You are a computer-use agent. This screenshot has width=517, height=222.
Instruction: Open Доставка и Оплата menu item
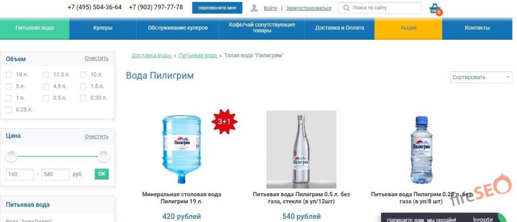(340, 28)
